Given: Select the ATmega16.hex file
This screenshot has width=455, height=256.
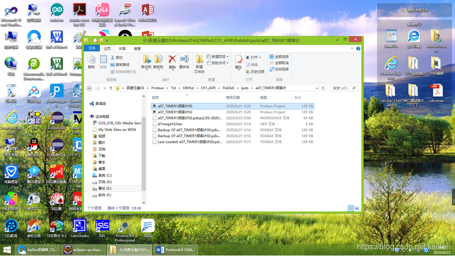Looking at the screenshot, I should [x=170, y=124].
